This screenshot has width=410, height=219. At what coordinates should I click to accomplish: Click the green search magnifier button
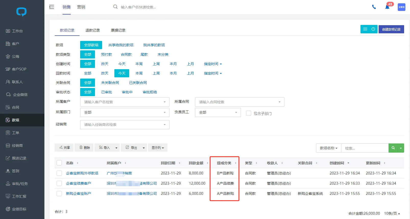(x=393, y=148)
